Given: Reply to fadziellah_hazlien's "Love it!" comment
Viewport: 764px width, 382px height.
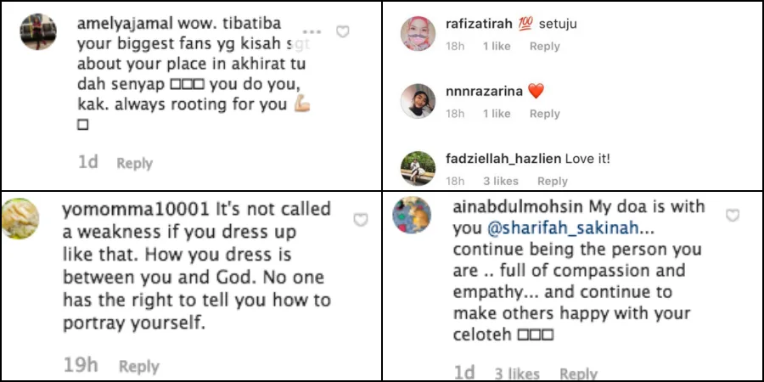Looking at the screenshot, I should coord(552,181).
